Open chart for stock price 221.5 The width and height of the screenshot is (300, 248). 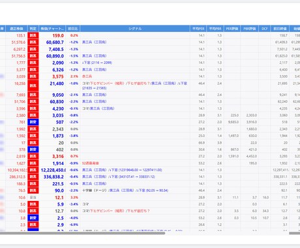click(58, 184)
